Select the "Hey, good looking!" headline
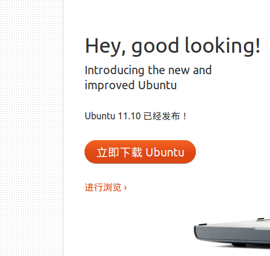The height and width of the screenshot is (256, 270). (173, 46)
